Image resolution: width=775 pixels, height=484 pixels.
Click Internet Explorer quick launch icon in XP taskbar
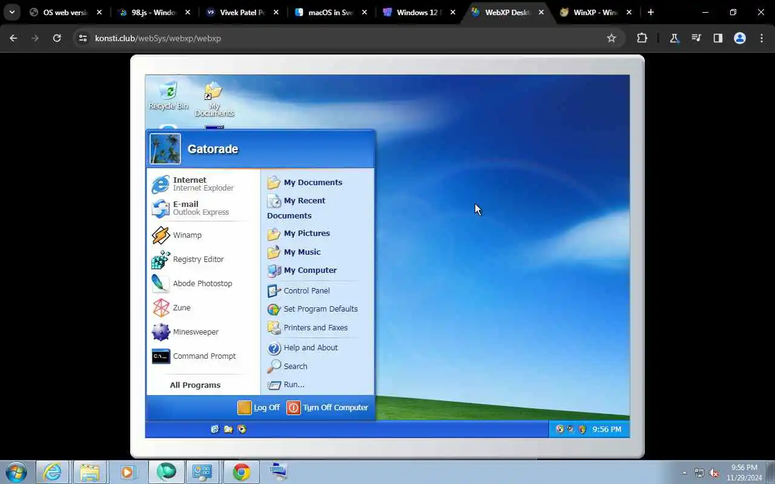click(214, 429)
